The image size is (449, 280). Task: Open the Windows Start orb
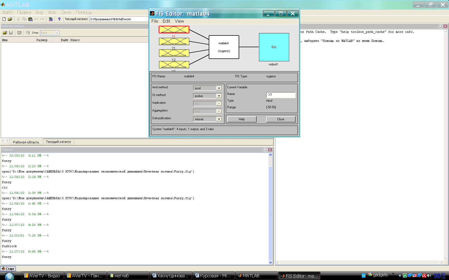pyautogui.click(x=9, y=276)
